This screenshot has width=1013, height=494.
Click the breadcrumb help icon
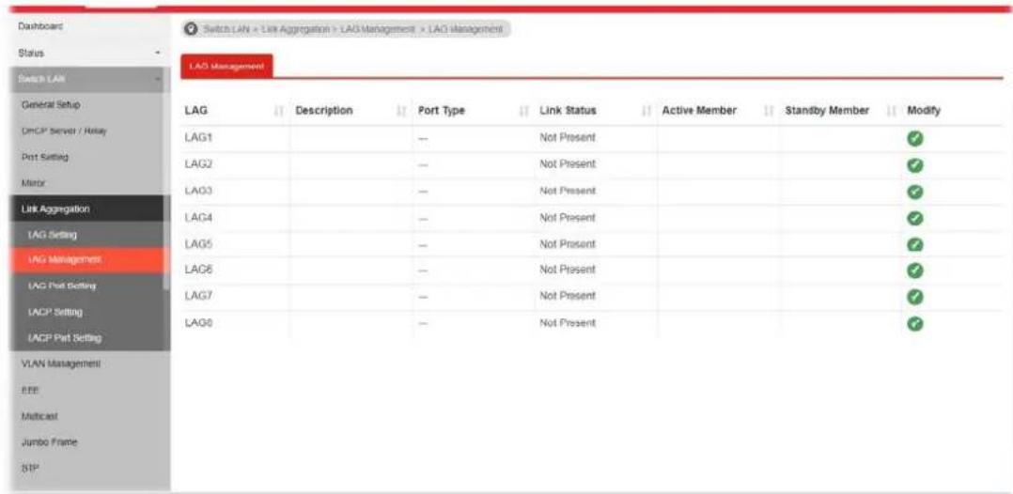tap(190, 30)
